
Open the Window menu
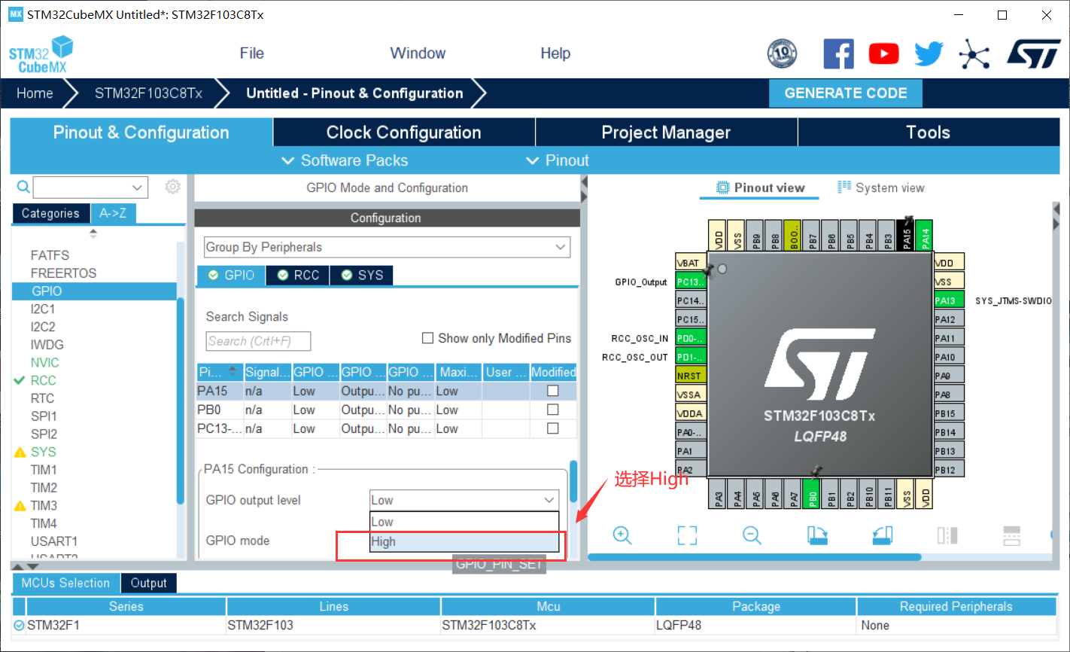point(418,53)
